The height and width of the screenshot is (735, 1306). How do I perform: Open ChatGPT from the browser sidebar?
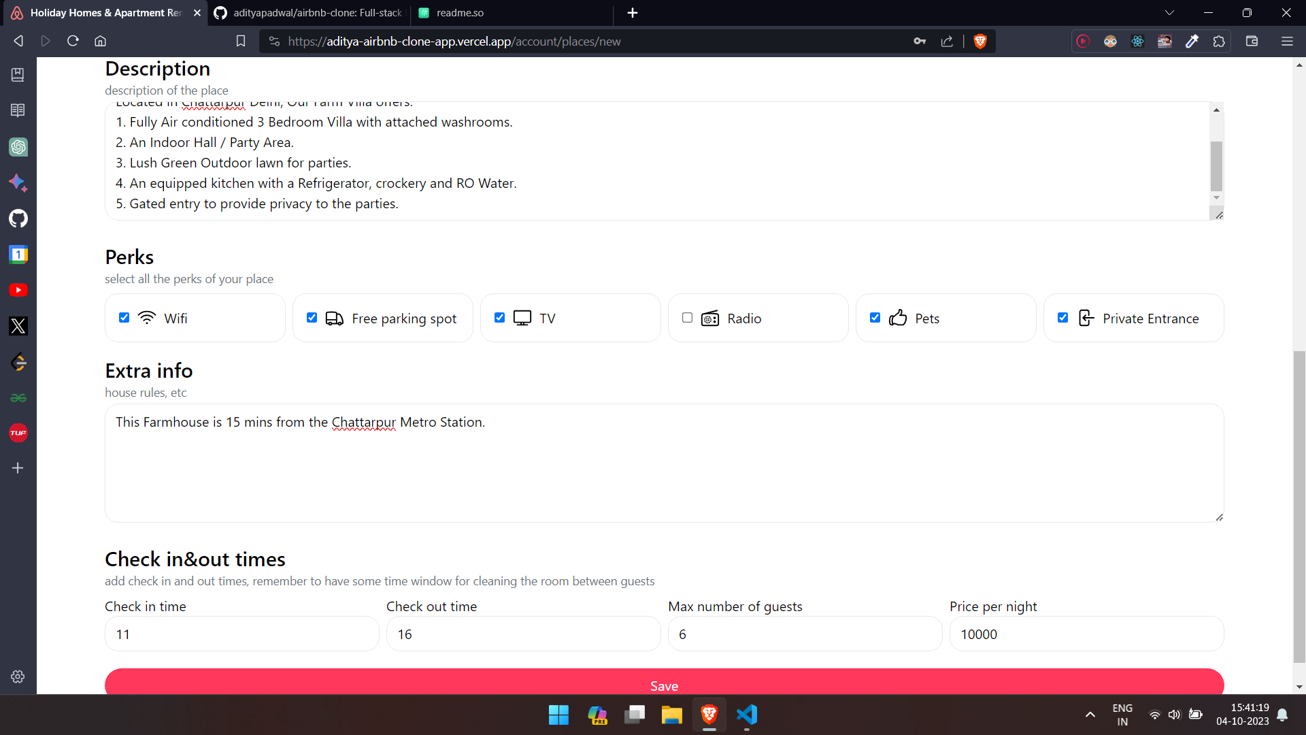point(18,146)
